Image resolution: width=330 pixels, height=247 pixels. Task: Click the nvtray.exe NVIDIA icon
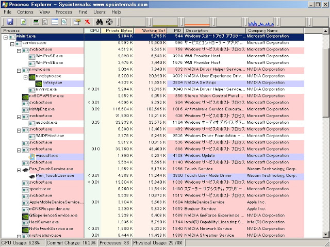[39, 84]
